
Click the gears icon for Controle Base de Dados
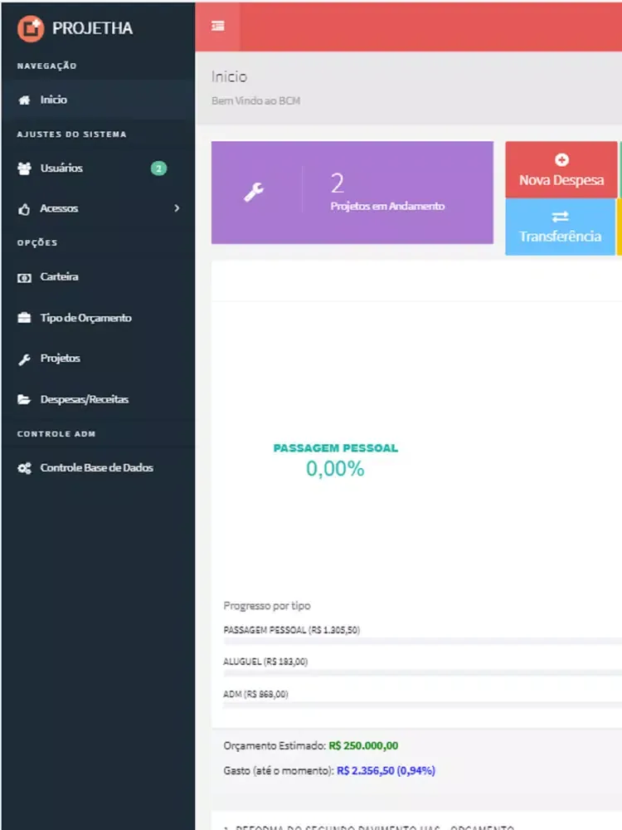point(24,468)
